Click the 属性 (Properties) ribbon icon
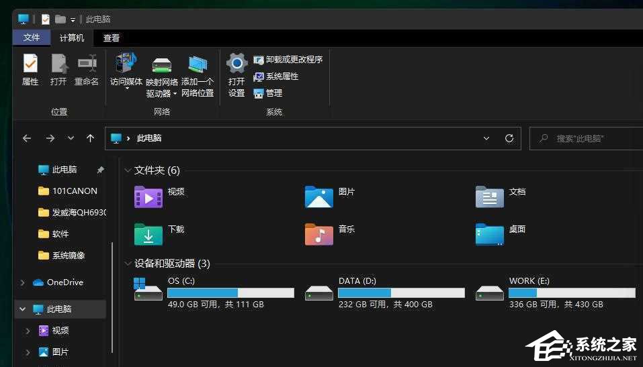This screenshot has height=367, width=643. pyautogui.click(x=30, y=64)
